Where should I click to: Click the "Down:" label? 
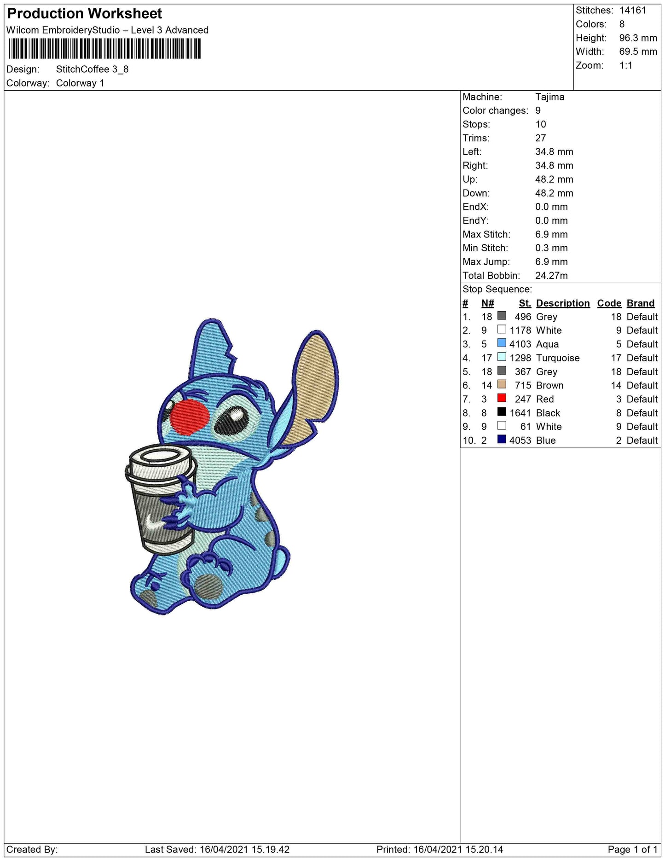click(x=476, y=193)
